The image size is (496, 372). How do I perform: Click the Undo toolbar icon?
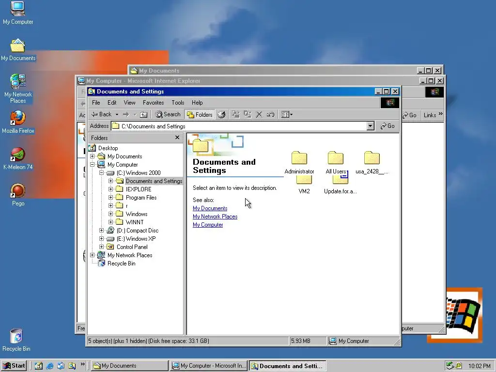tap(270, 114)
